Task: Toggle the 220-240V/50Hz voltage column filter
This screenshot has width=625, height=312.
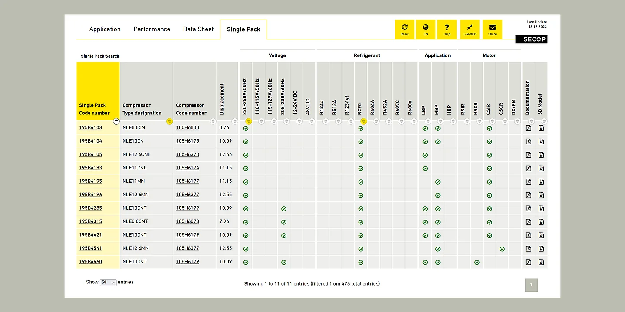Action: tap(249, 121)
